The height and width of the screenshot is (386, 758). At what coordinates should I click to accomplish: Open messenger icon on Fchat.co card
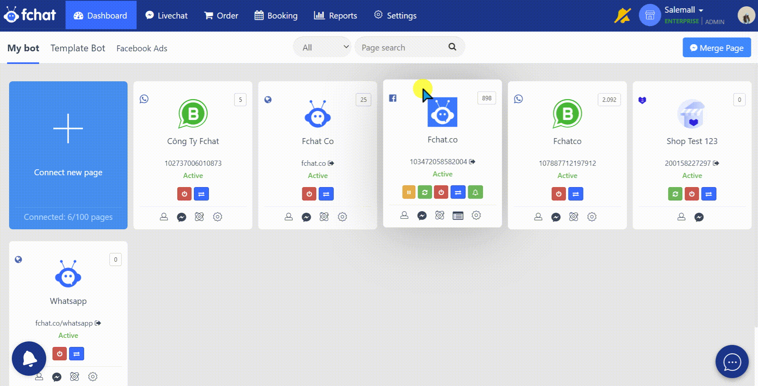(422, 215)
